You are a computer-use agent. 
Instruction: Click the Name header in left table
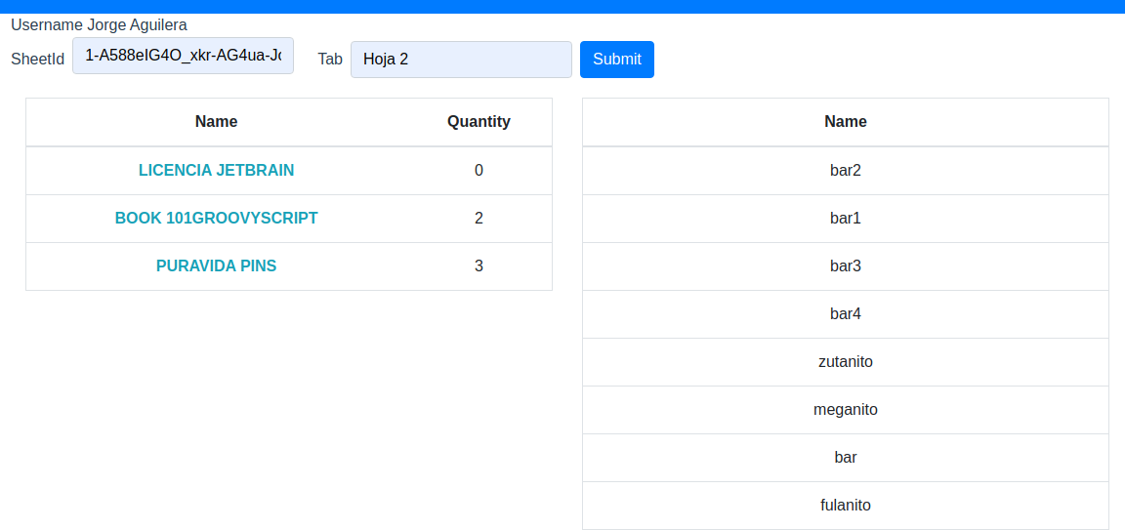[216, 122]
